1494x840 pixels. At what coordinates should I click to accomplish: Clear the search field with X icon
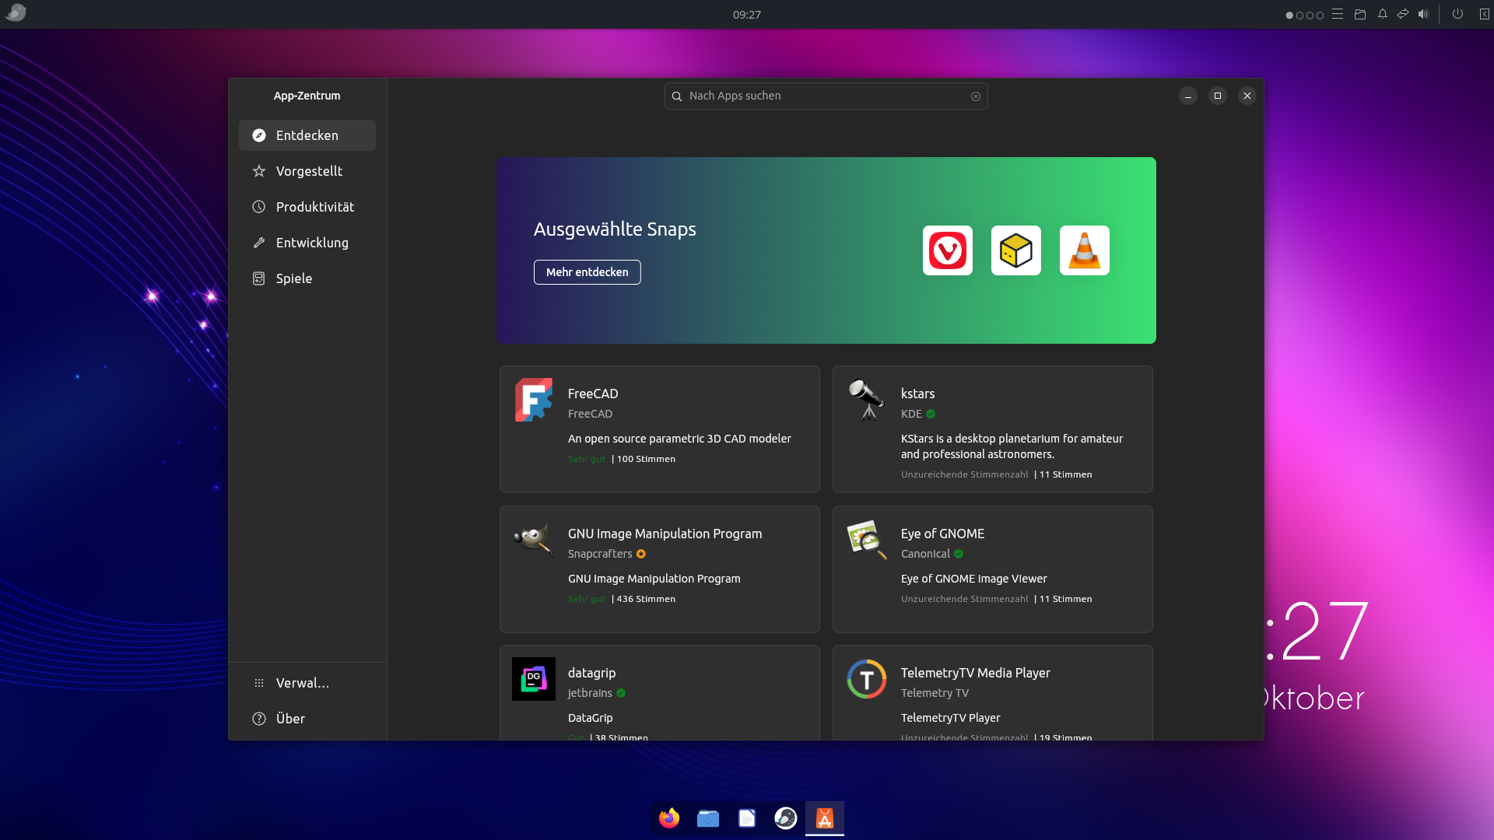click(975, 96)
